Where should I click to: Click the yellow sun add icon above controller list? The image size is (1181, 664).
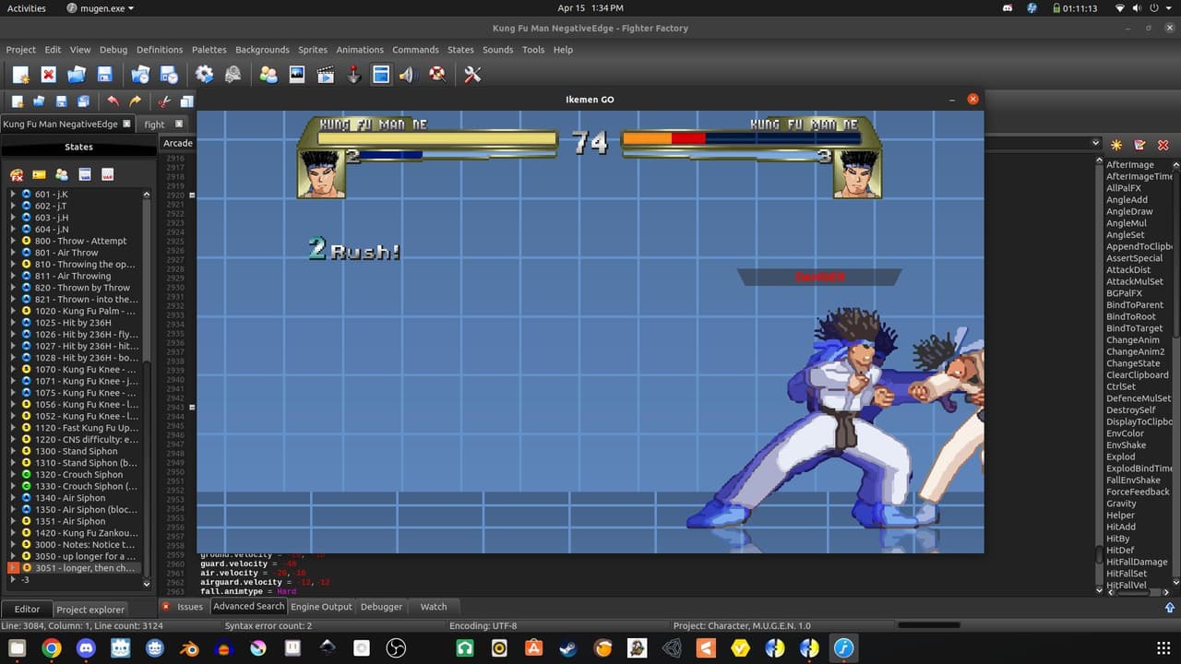[1116, 145]
